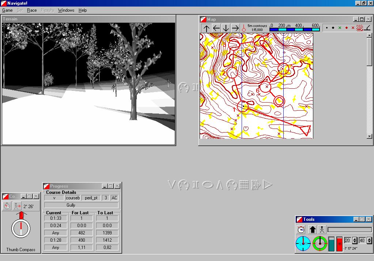Toggle the green X marker in map legend
The width and height of the screenshot is (374, 261).
point(340,28)
